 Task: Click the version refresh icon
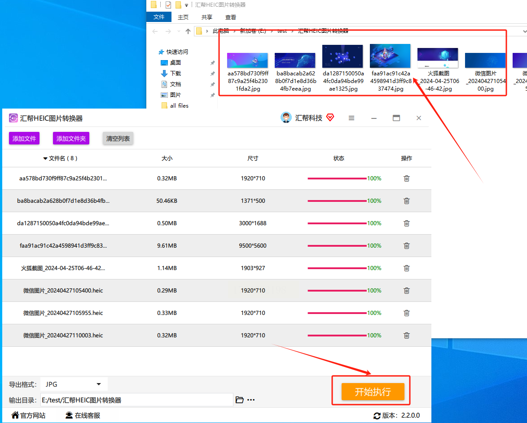377,416
